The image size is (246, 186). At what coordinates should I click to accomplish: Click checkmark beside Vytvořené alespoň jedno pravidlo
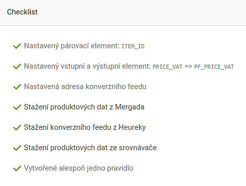point(17,168)
